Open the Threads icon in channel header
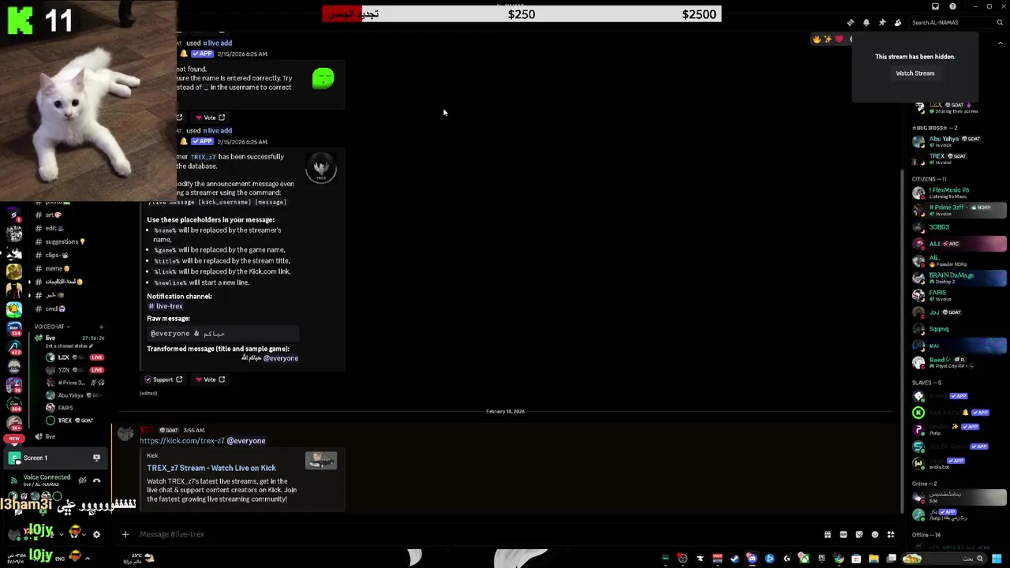This screenshot has width=1010, height=568. tap(850, 23)
